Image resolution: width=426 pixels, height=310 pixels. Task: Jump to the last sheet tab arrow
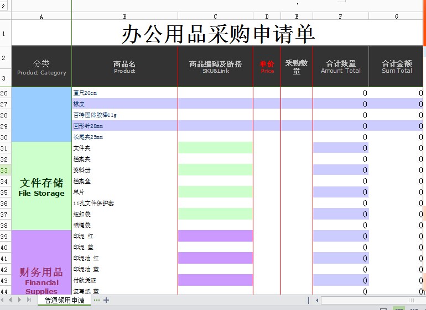click(x=29, y=300)
